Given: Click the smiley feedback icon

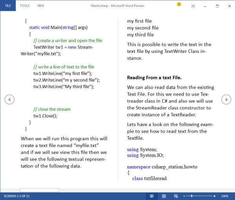Looking at the screenshot, I should 179,4.
